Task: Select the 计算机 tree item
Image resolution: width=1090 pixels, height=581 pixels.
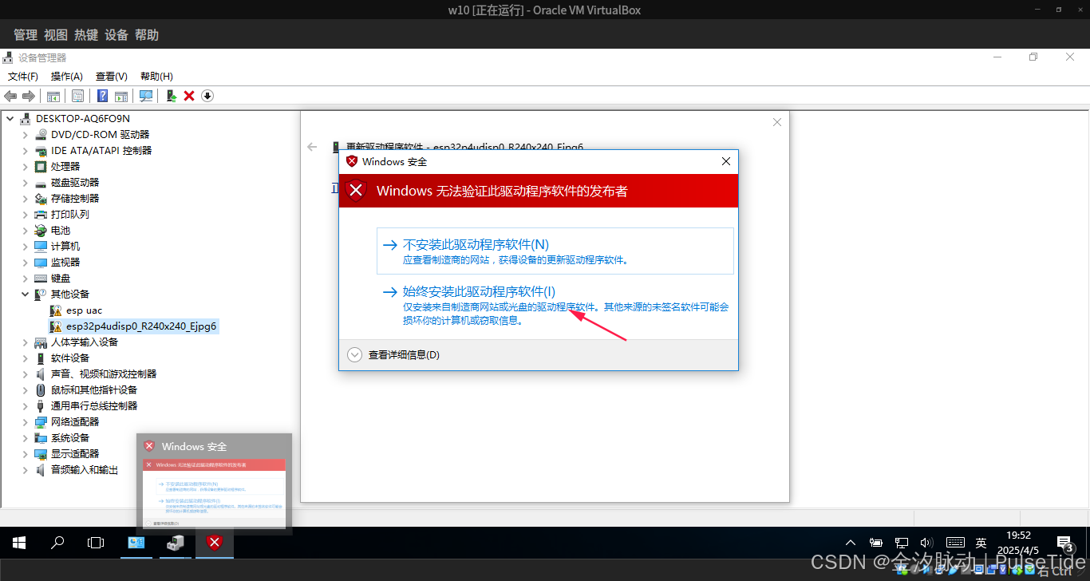Action: point(65,246)
